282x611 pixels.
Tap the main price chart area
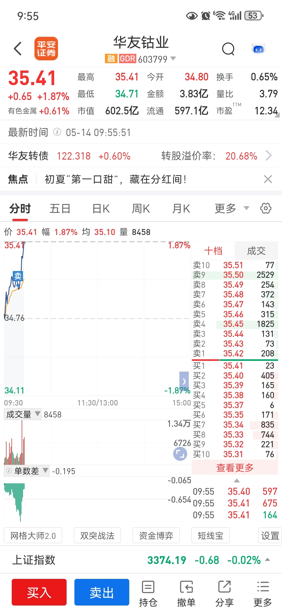(97, 319)
